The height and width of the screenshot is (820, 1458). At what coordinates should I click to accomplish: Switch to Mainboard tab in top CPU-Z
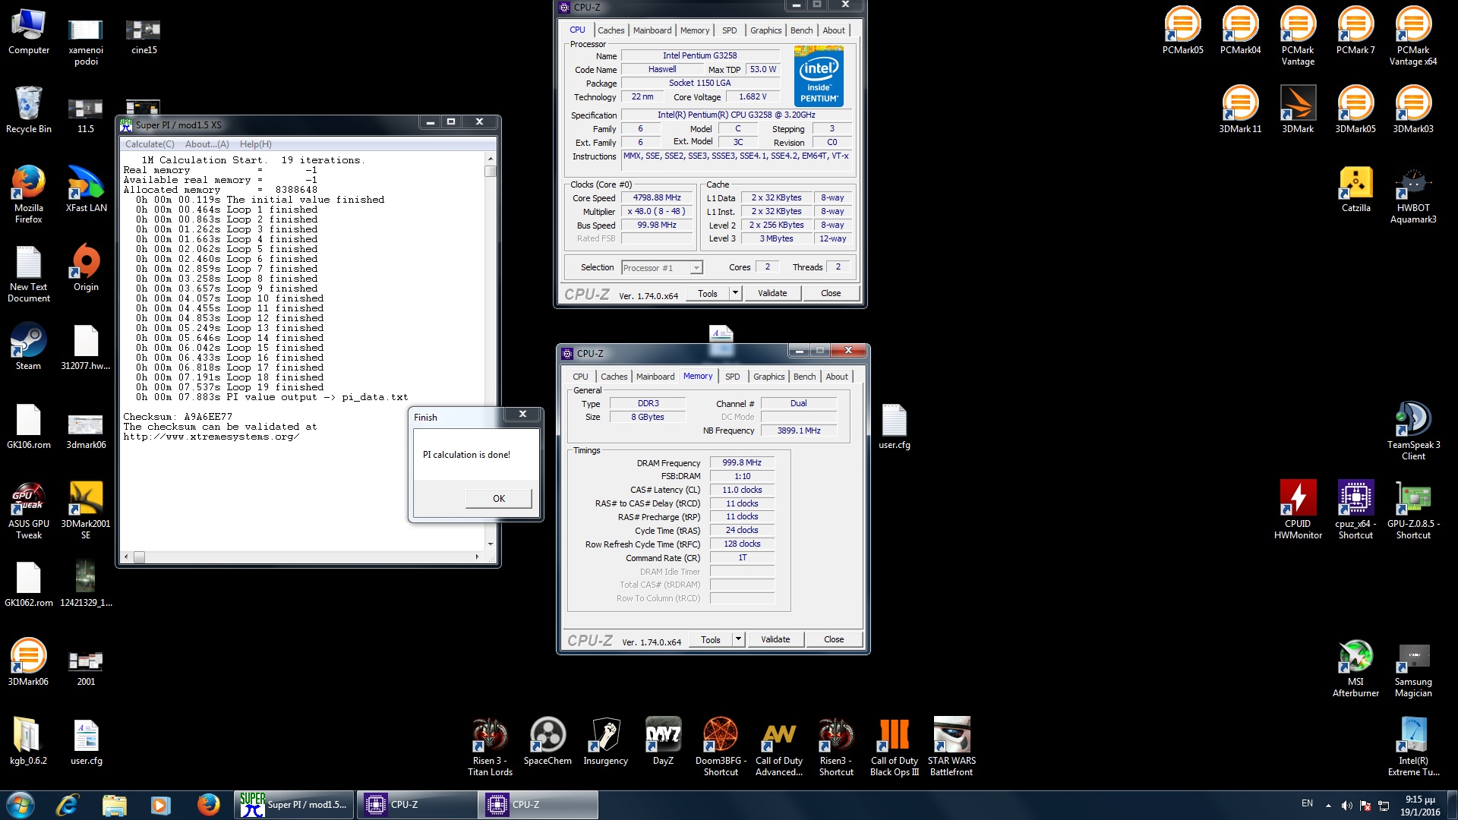(x=652, y=30)
